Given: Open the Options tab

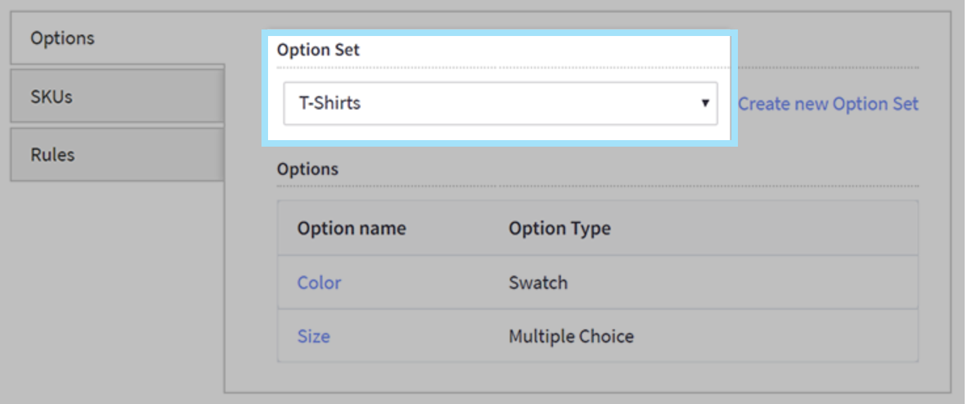Looking at the screenshot, I should click(x=63, y=38).
